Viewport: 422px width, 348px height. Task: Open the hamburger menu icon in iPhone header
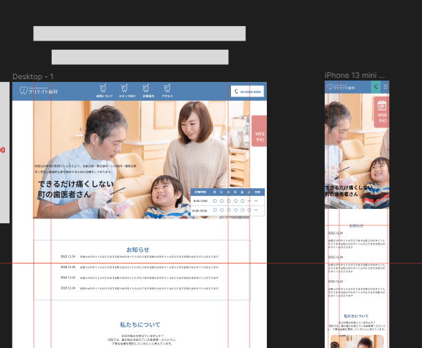pyautogui.click(x=385, y=87)
